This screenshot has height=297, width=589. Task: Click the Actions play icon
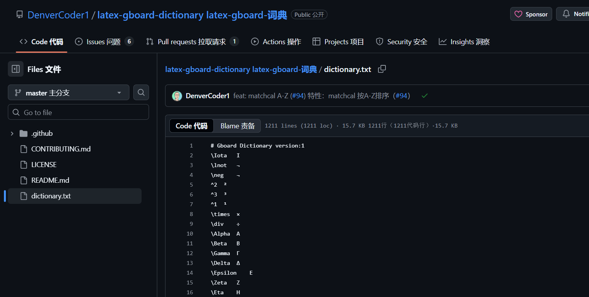(x=255, y=41)
